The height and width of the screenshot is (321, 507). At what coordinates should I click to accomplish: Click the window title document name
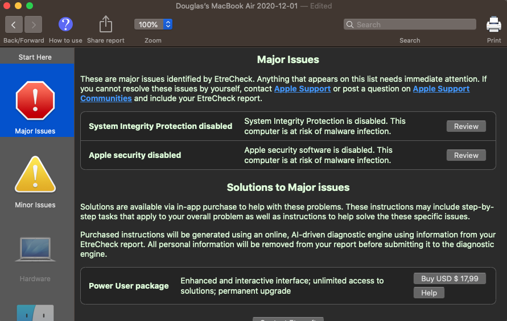coord(242,5)
